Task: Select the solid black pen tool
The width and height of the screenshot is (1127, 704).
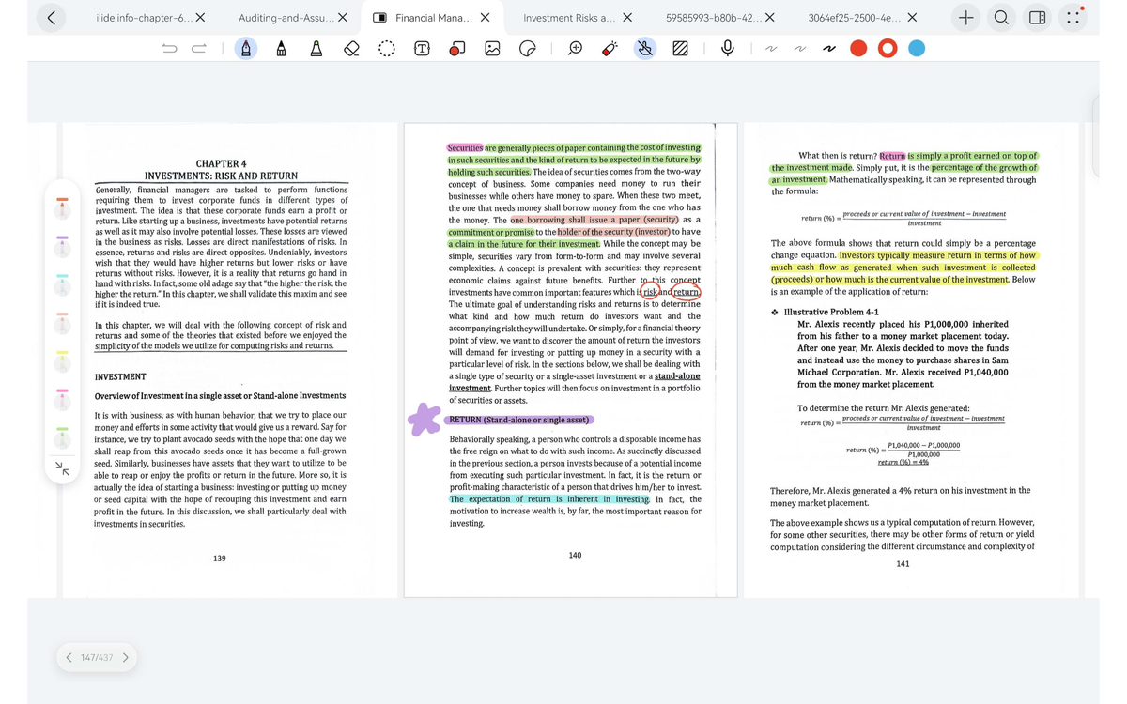Action: tap(281, 49)
